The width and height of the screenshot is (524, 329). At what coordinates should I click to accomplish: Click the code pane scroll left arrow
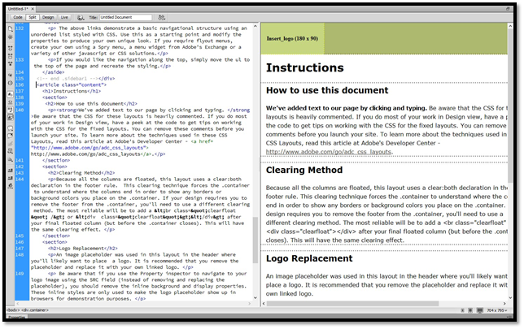pyautogui.click(x=17, y=303)
